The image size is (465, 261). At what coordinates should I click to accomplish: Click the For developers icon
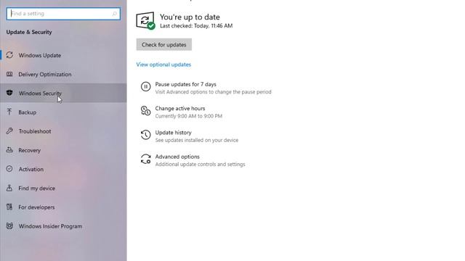tap(9, 207)
